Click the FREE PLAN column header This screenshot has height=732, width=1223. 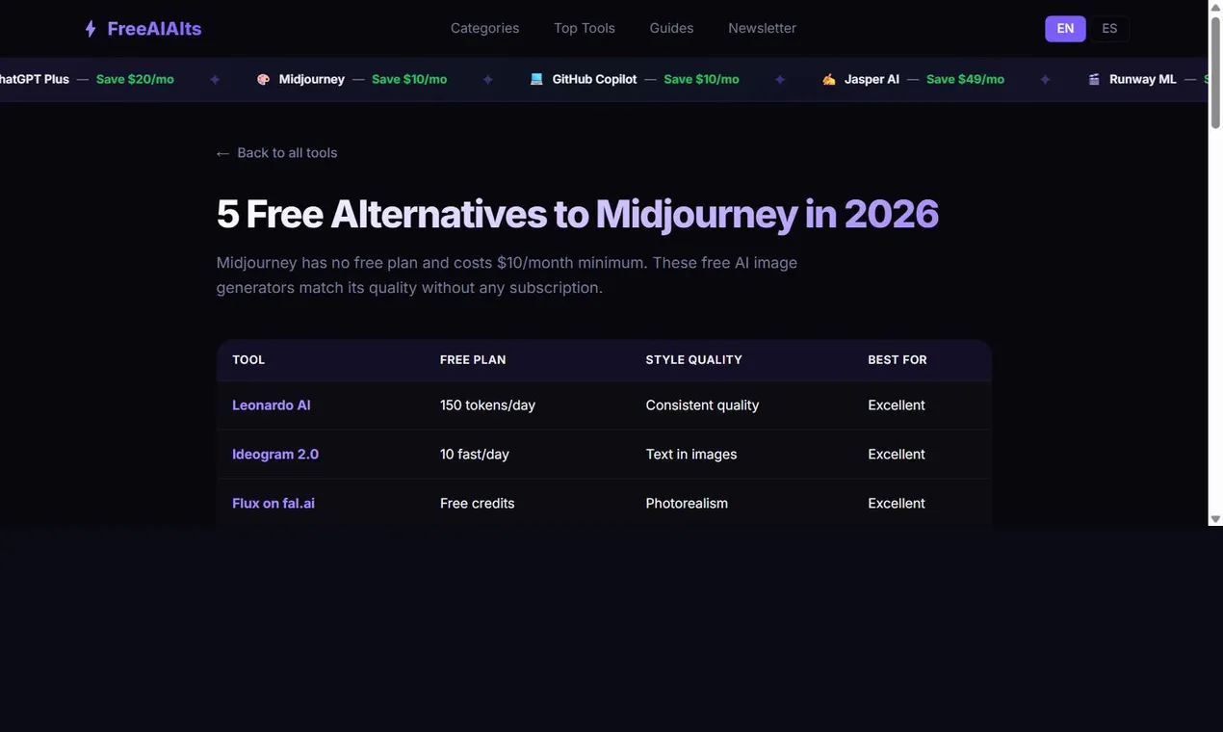point(473,359)
